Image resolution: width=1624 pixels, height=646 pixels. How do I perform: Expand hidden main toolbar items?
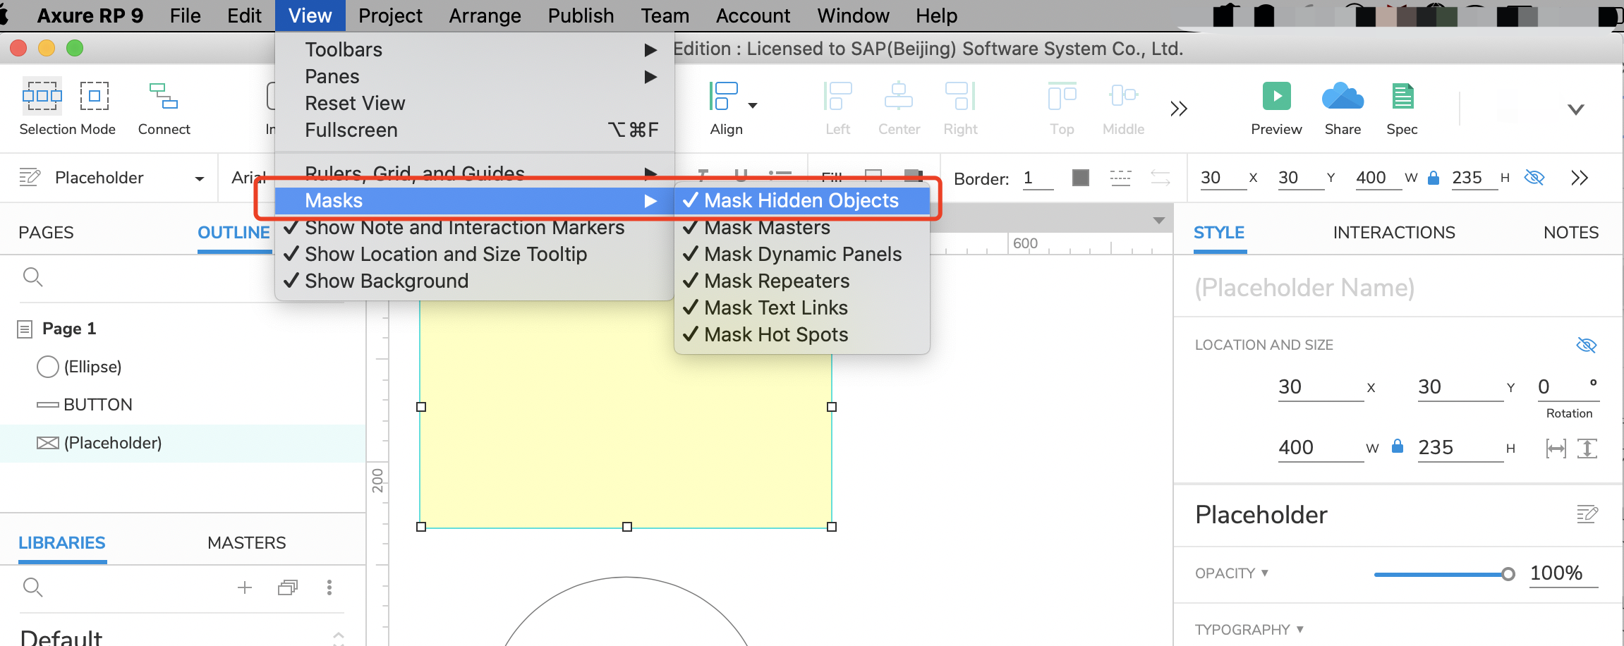pyautogui.click(x=1179, y=109)
